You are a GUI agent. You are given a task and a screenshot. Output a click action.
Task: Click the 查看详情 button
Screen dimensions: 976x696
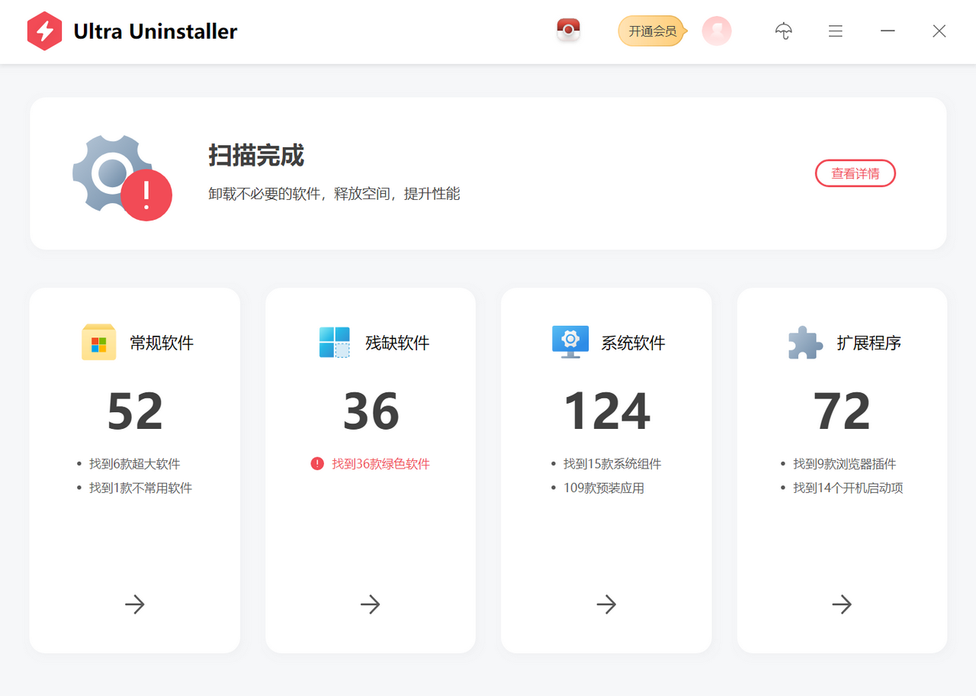pyautogui.click(x=855, y=173)
